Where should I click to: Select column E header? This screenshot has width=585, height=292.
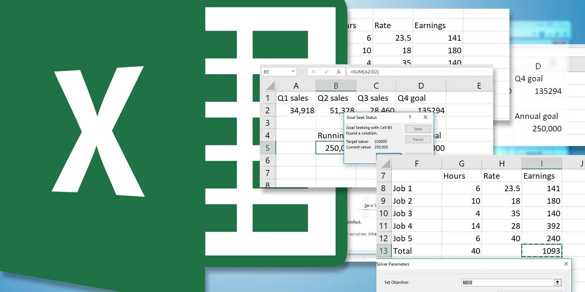pyautogui.click(x=469, y=86)
